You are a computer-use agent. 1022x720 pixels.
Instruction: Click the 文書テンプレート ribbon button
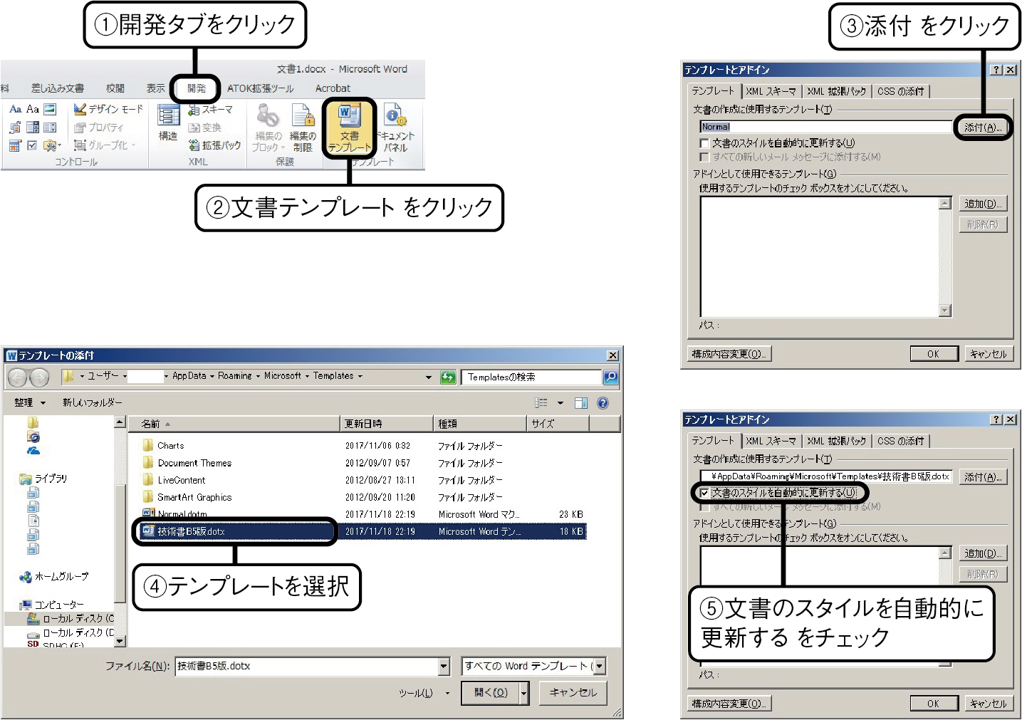tap(349, 128)
